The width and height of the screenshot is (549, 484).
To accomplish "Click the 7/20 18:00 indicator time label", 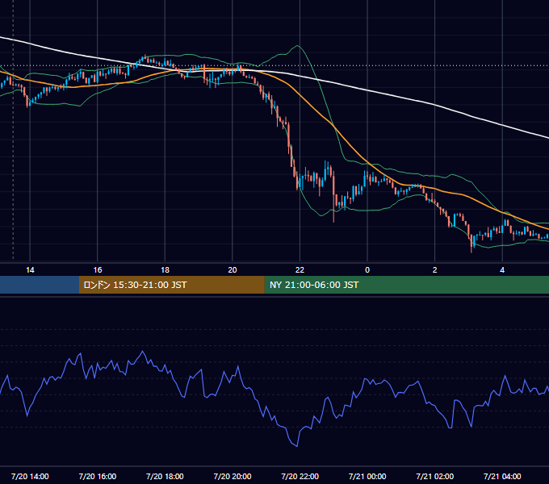I will 165,476.
